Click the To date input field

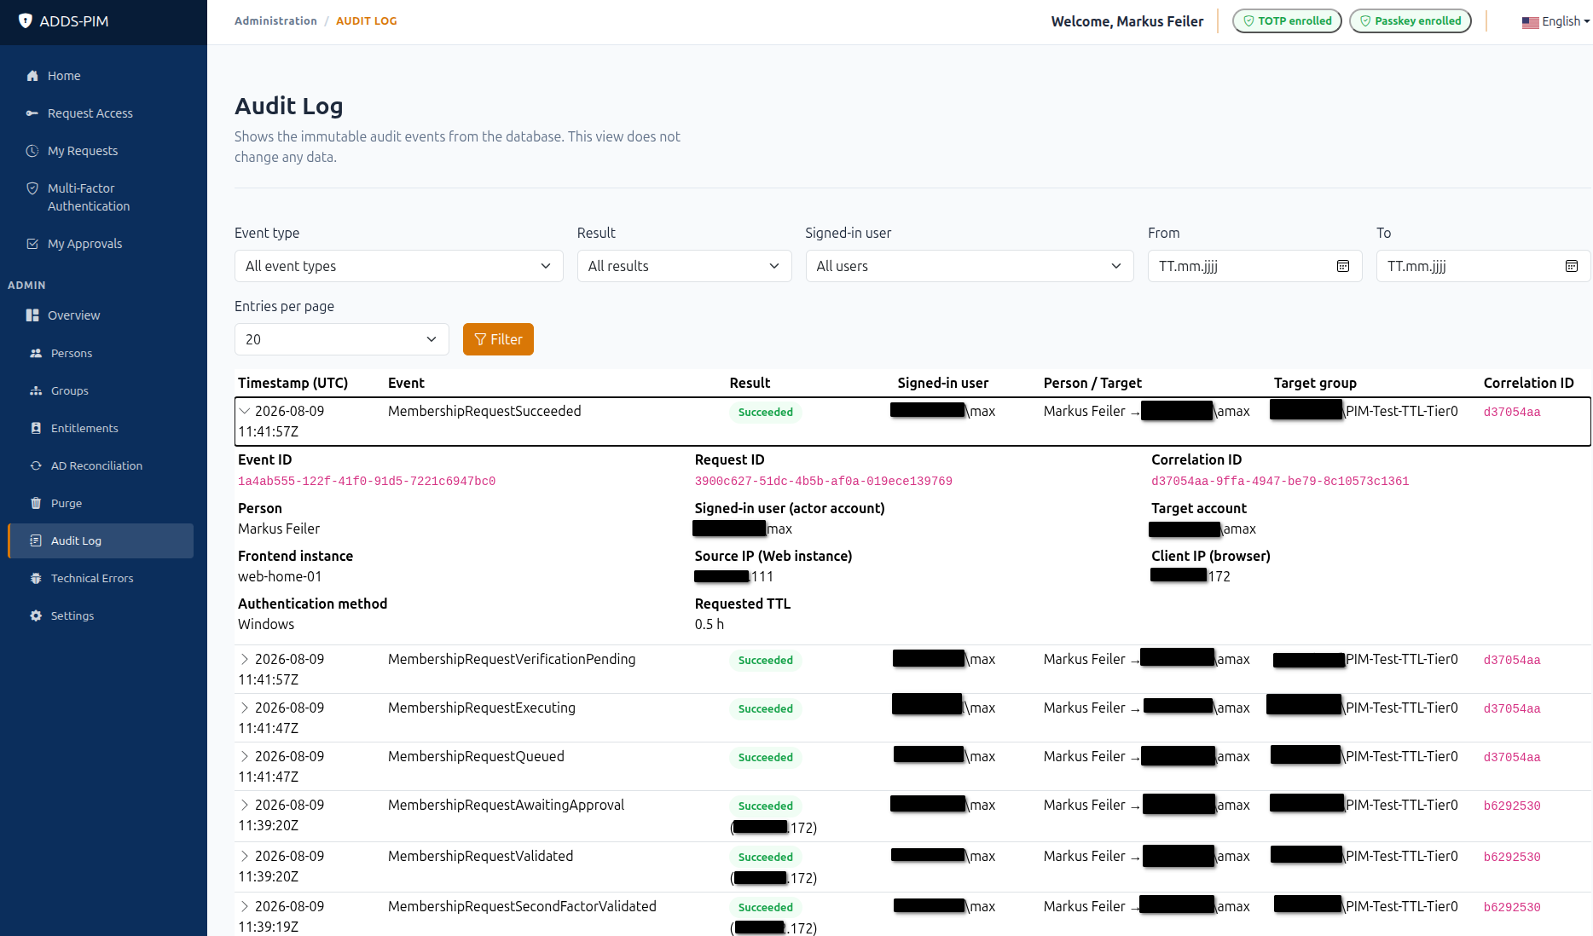click(x=1483, y=266)
